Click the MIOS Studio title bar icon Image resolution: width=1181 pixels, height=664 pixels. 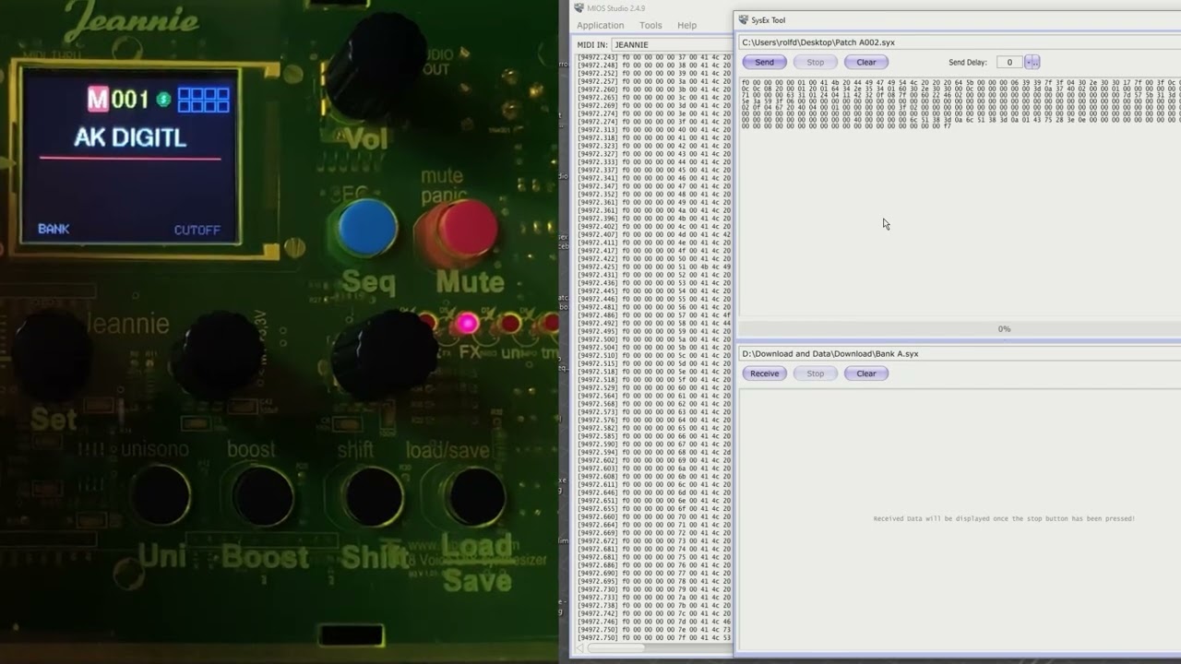pyautogui.click(x=579, y=8)
